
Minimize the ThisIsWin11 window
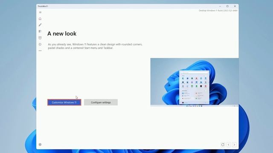220,6
